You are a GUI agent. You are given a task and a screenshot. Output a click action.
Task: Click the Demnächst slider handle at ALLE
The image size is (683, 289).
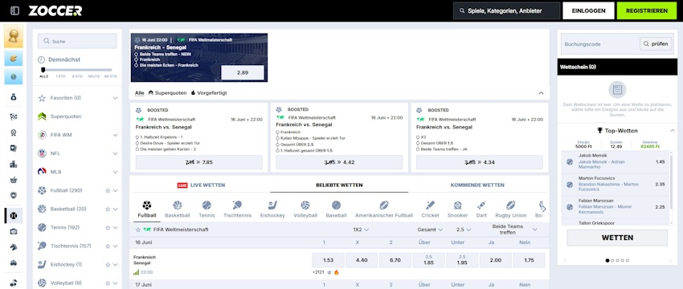(43, 70)
